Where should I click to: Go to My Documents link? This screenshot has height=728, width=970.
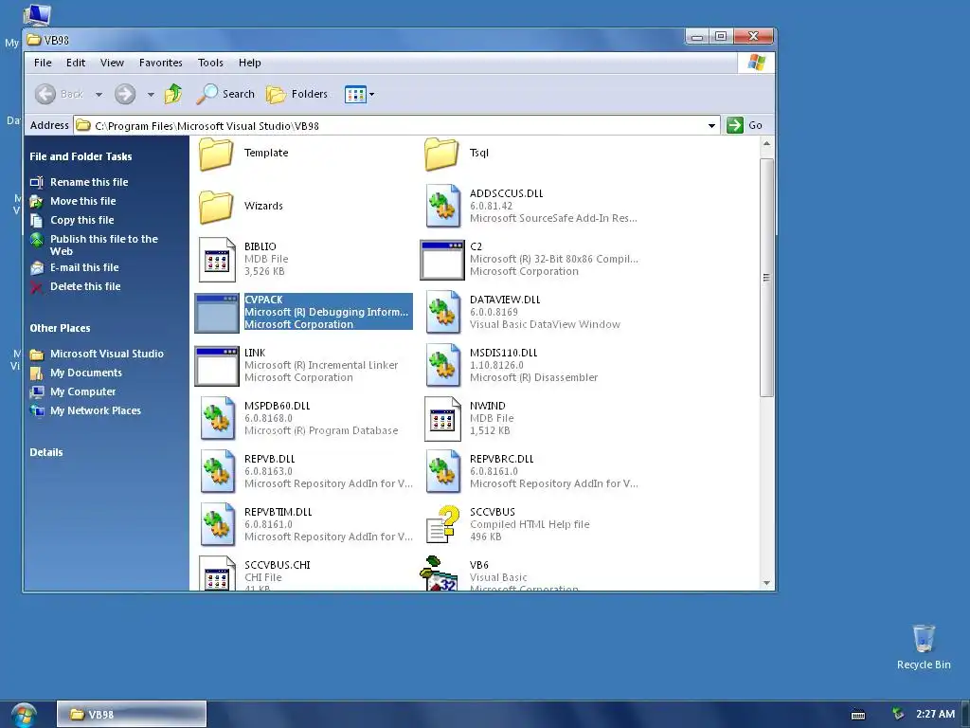[x=86, y=373]
